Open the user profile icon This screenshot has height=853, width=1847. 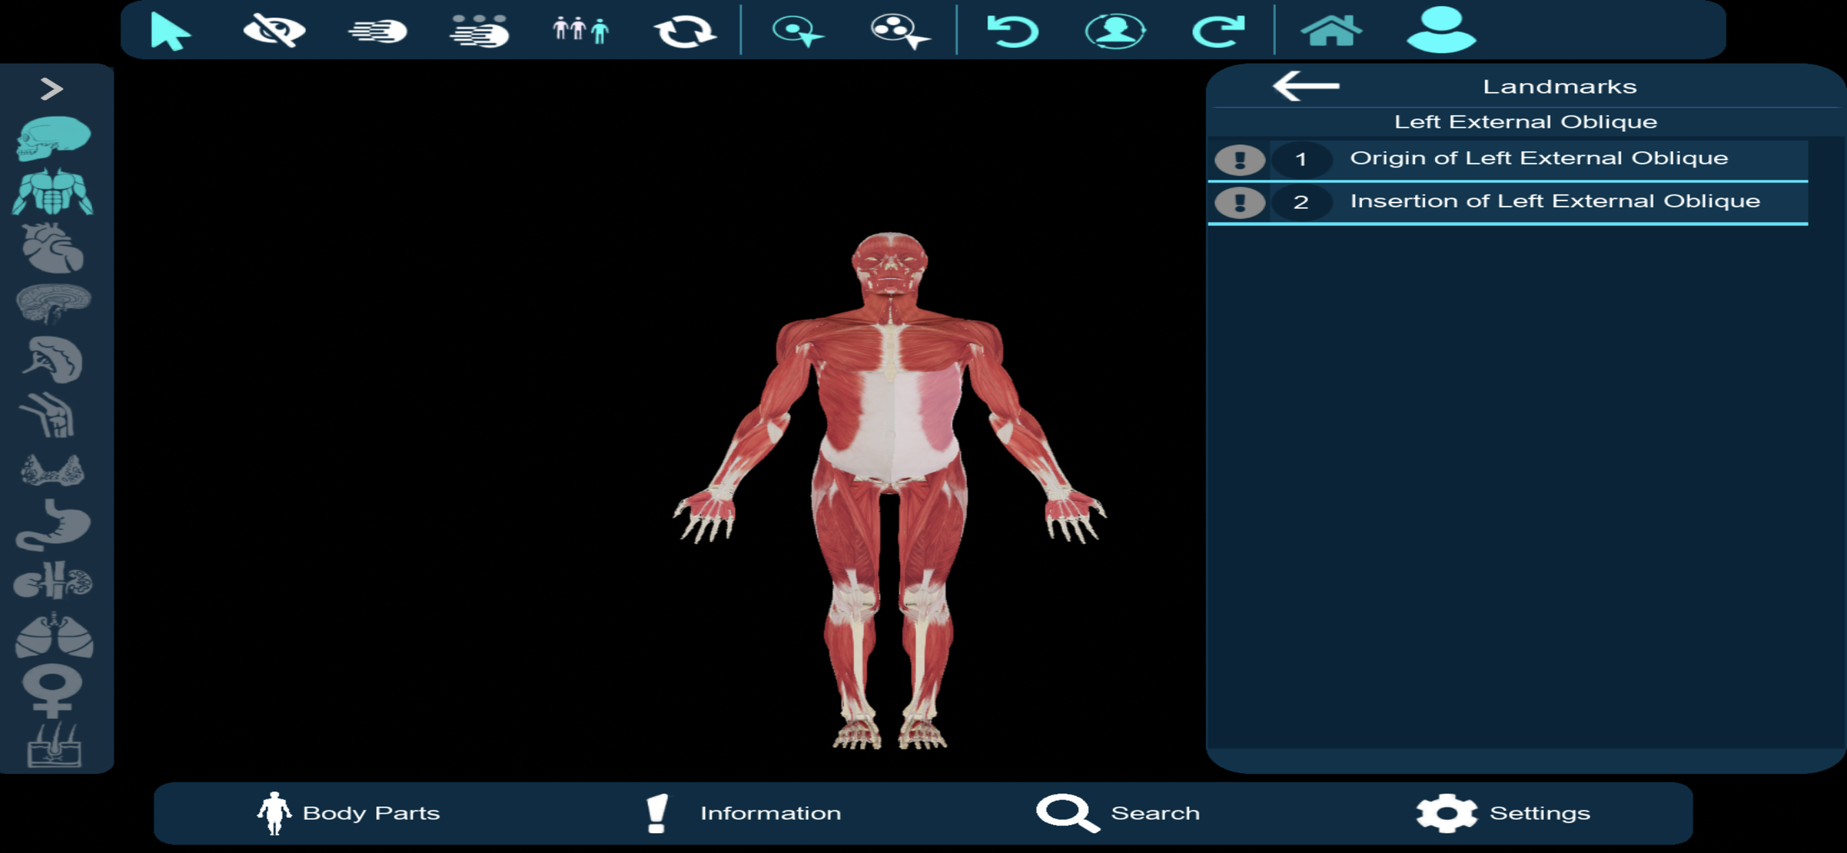[1441, 30]
